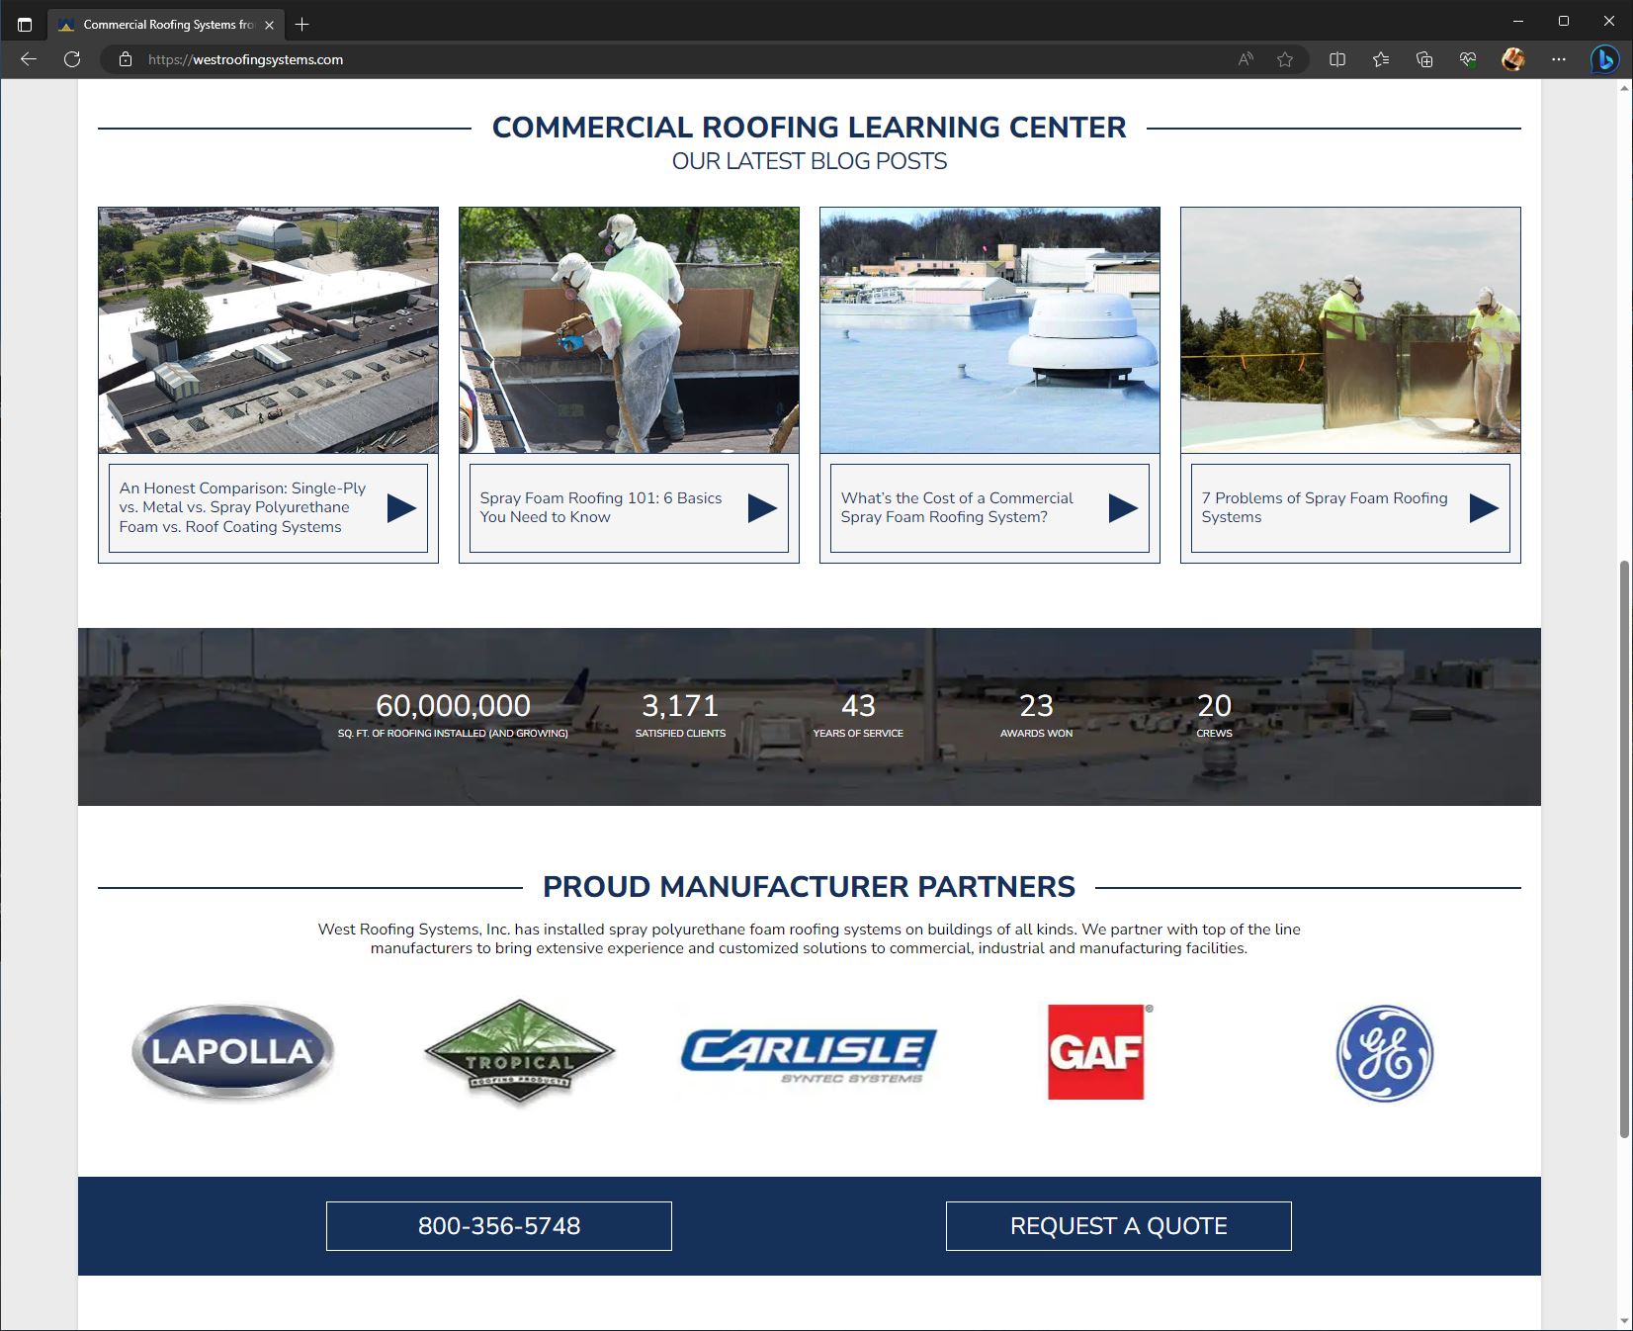Open 7 Problems post photo thumbnail
This screenshot has height=1331, width=1633.
tap(1350, 330)
